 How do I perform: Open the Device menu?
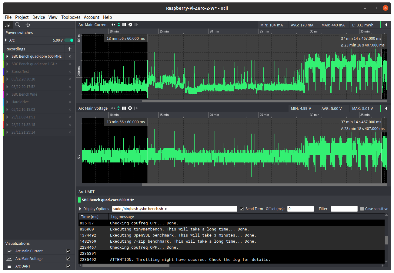tap(38, 17)
